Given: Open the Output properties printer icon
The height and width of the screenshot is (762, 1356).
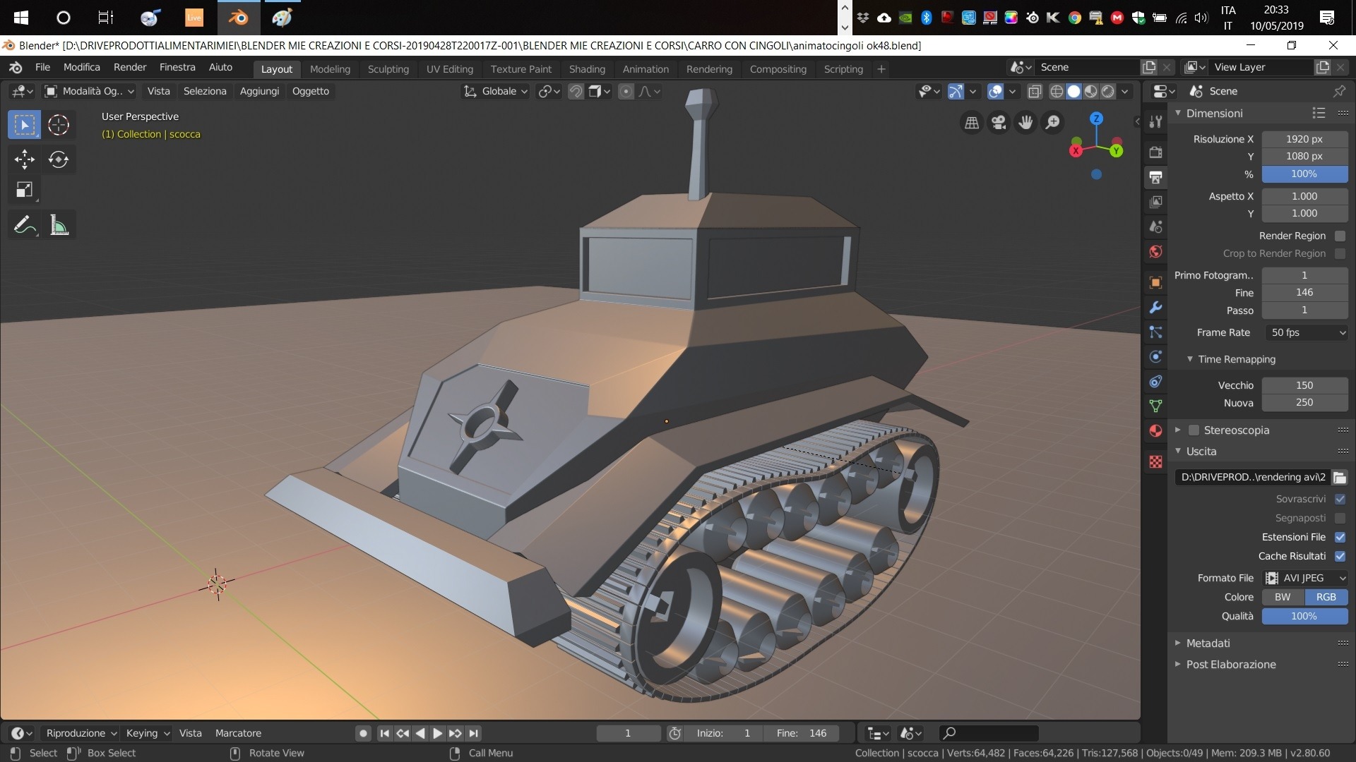Looking at the screenshot, I should point(1155,177).
